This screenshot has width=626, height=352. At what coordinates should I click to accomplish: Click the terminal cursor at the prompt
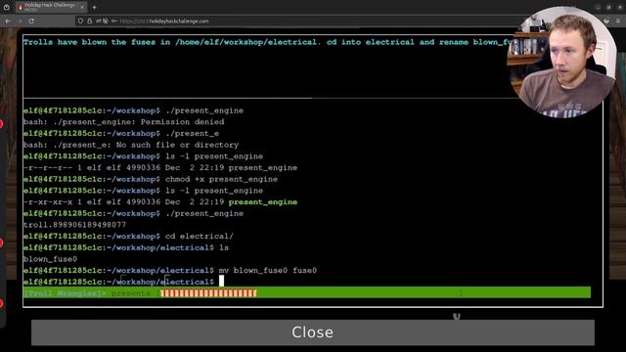coord(222,282)
